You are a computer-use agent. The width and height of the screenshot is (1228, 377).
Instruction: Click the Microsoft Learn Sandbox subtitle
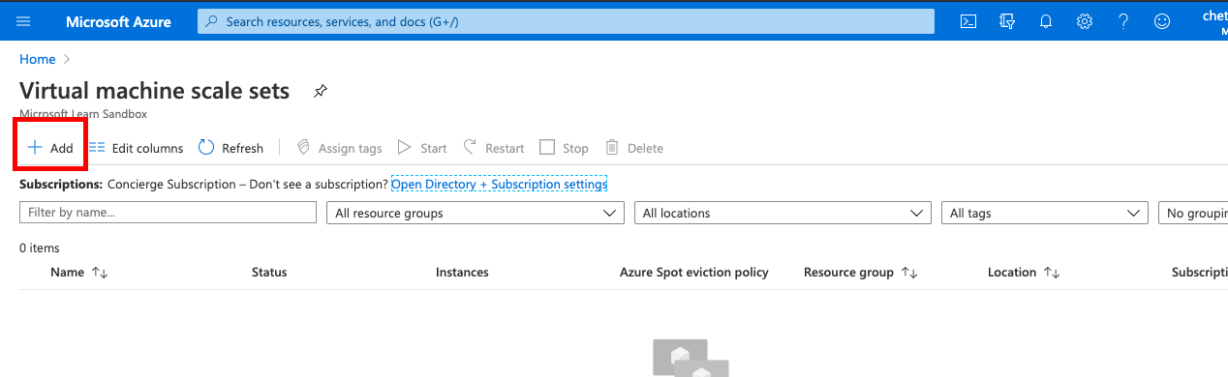[83, 114]
